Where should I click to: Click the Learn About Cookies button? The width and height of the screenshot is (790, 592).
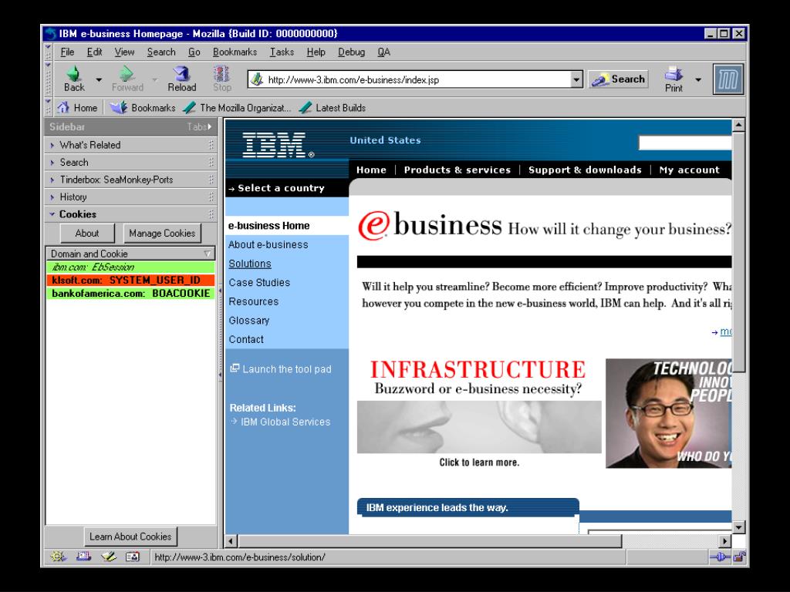(130, 536)
